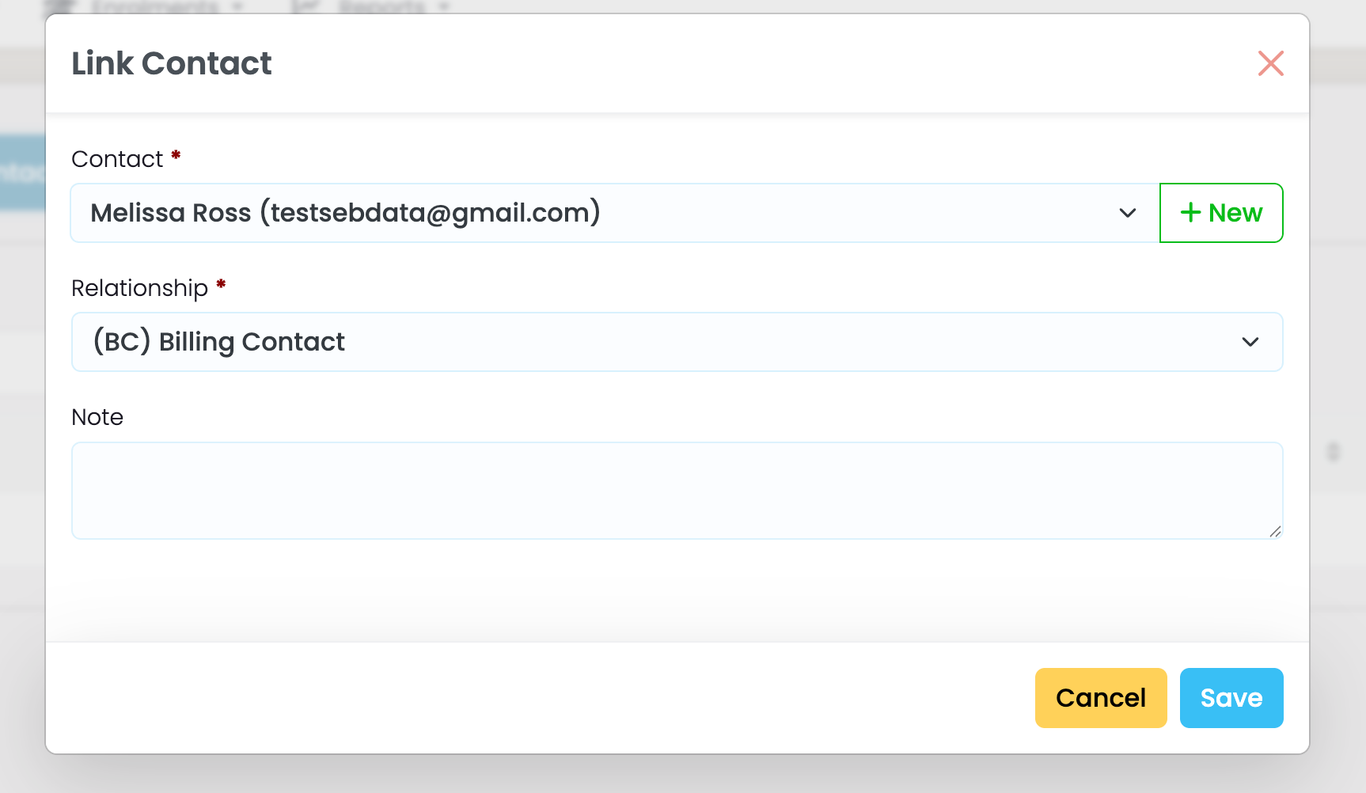Focus the Note text area
The height and width of the screenshot is (793, 1366).
click(x=677, y=491)
